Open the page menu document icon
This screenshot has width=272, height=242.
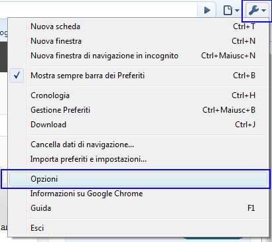(x=228, y=10)
